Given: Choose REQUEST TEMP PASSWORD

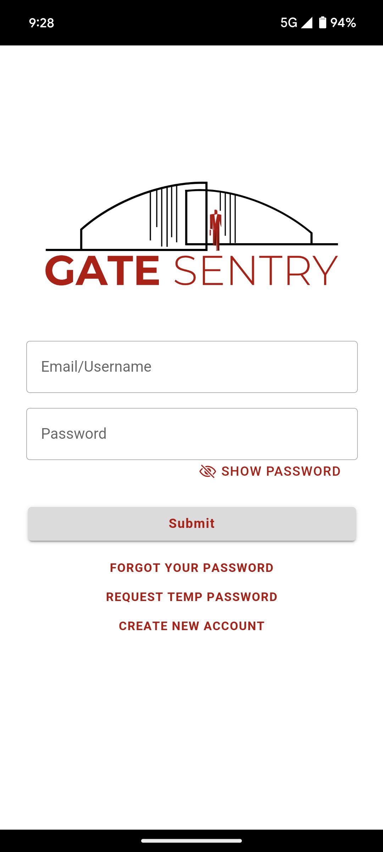Looking at the screenshot, I should coord(192,597).
